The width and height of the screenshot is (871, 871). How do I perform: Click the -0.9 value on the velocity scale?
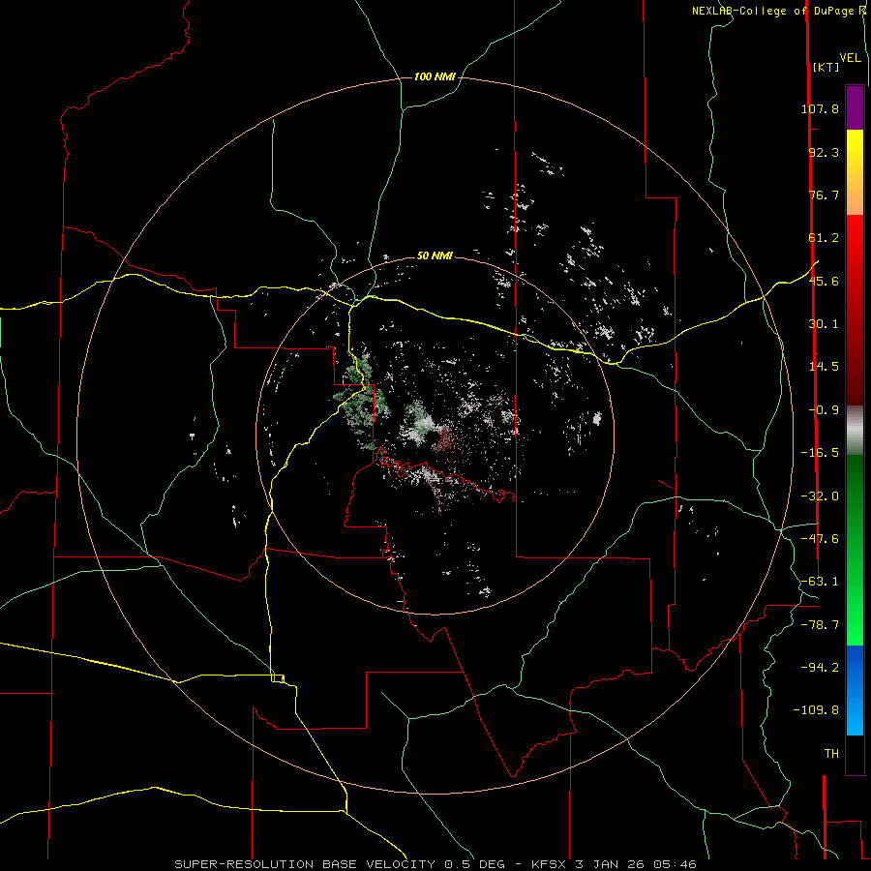click(824, 410)
